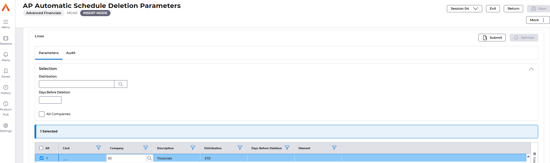The height and width of the screenshot is (163, 550).
Task: Click the orange application logo
Action: tap(6, 7)
